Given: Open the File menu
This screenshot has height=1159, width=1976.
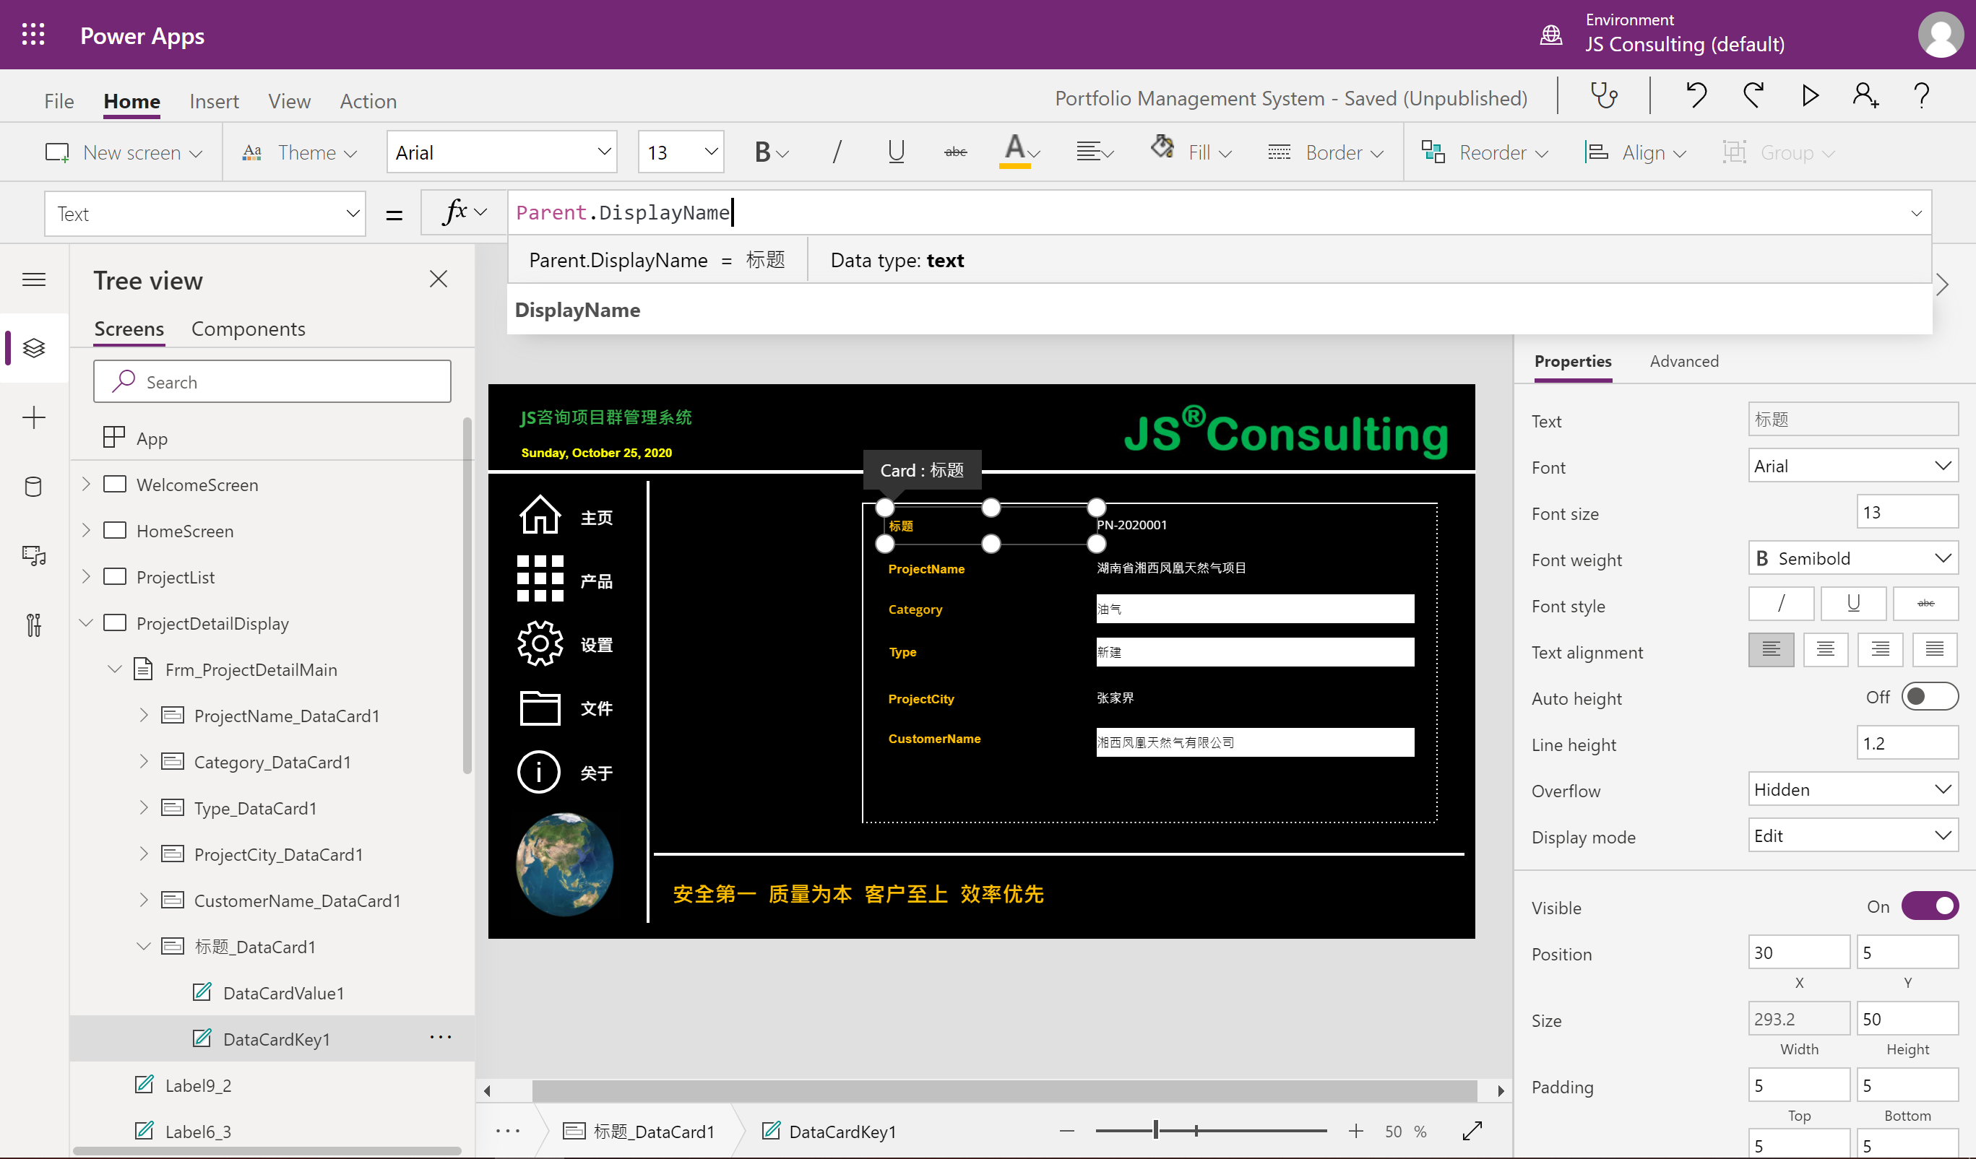Looking at the screenshot, I should point(59,101).
